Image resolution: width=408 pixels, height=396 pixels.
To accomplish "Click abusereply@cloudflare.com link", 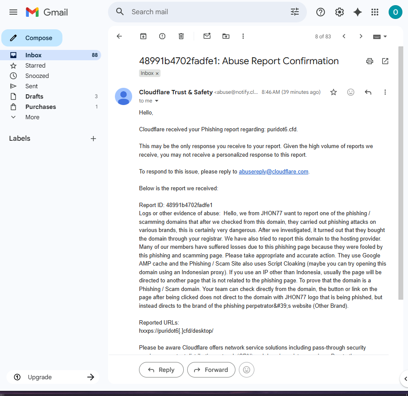I will point(273,172).
